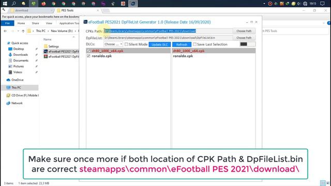Click Choose Path for CPKs Path
Screen dimensions: 331x186
pos(244,31)
